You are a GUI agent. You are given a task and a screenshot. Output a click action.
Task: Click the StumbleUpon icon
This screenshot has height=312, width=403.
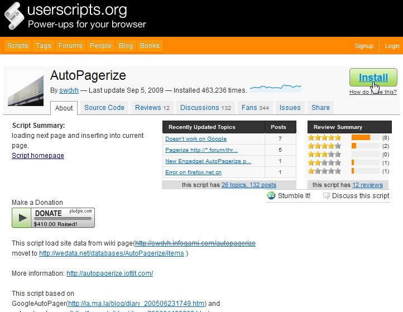[271, 195]
